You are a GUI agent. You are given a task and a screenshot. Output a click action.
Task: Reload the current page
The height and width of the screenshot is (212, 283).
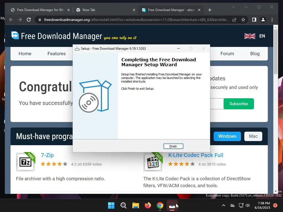[29, 20]
